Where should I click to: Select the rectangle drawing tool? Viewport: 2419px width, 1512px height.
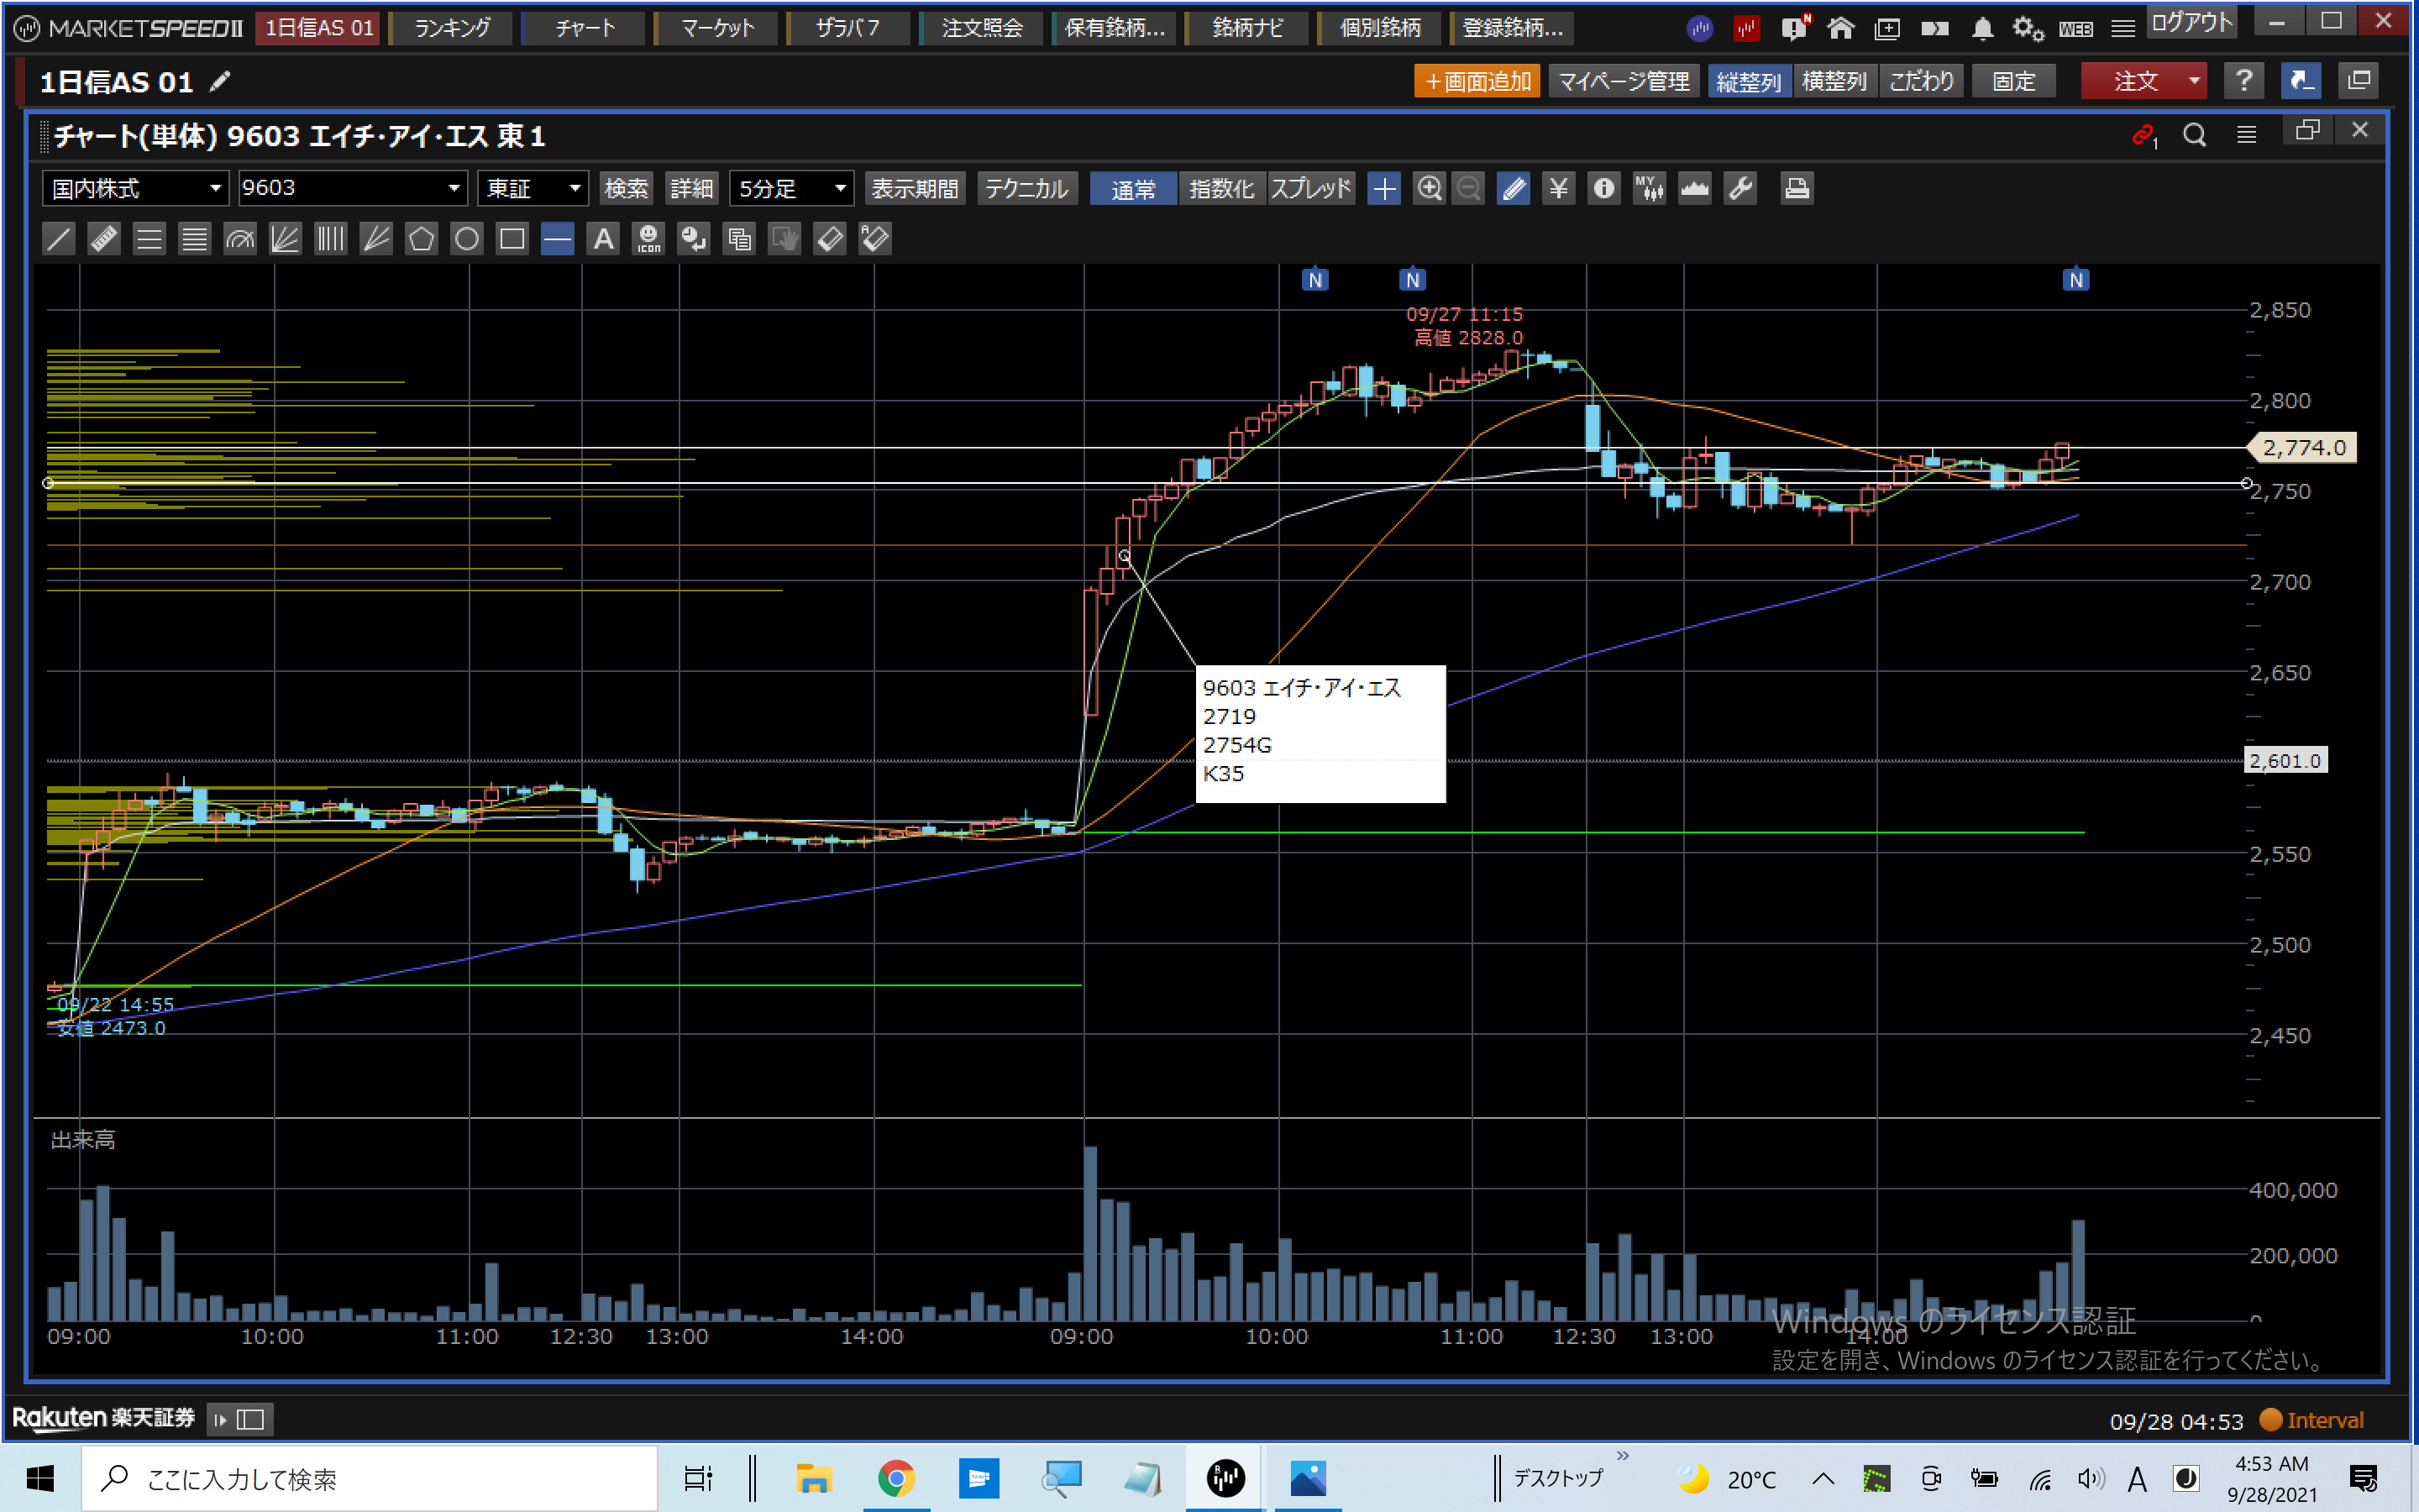pyautogui.click(x=512, y=239)
